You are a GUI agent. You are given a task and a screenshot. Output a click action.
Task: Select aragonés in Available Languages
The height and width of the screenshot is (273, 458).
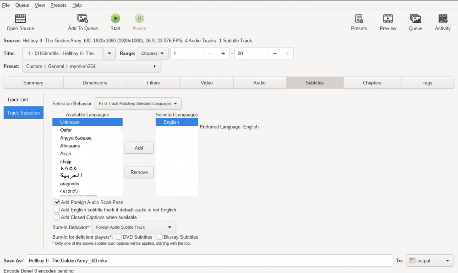click(87, 184)
